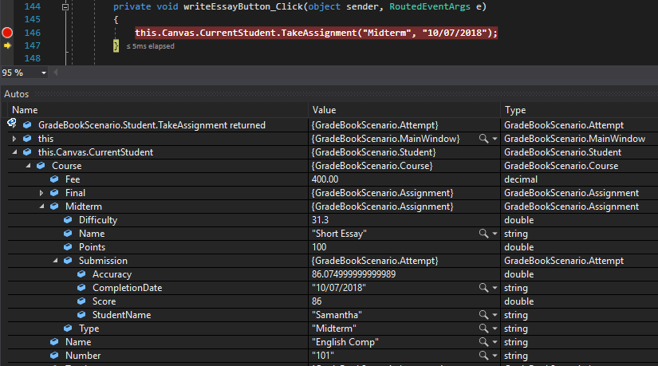Click the '≤ 5ms elapsed' PerfTip
This screenshot has height=366, width=658.
[150, 46]
